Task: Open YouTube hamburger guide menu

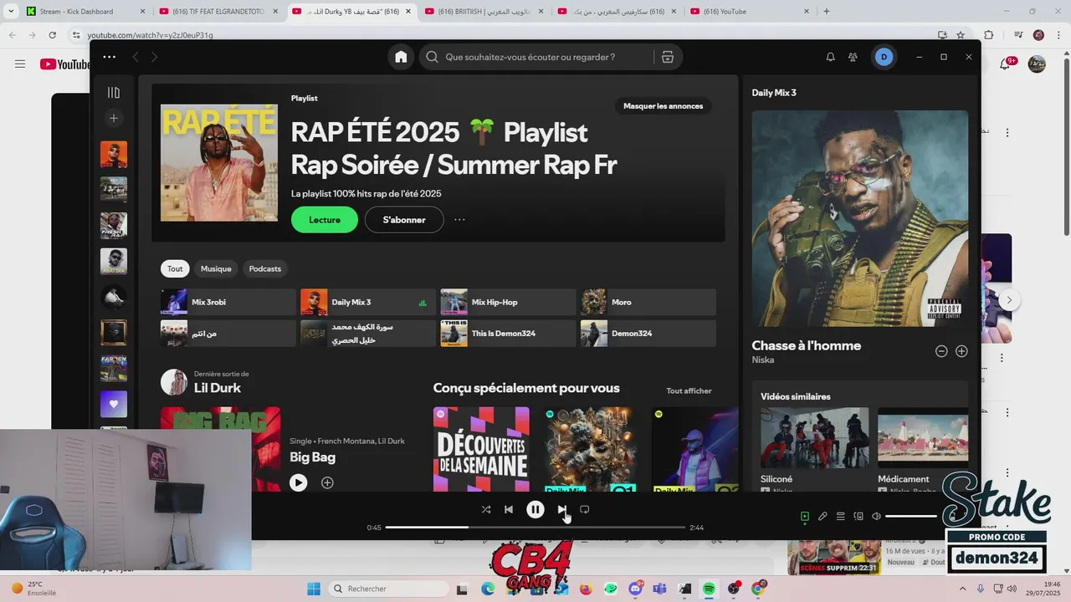Action: tap(20, 64)
